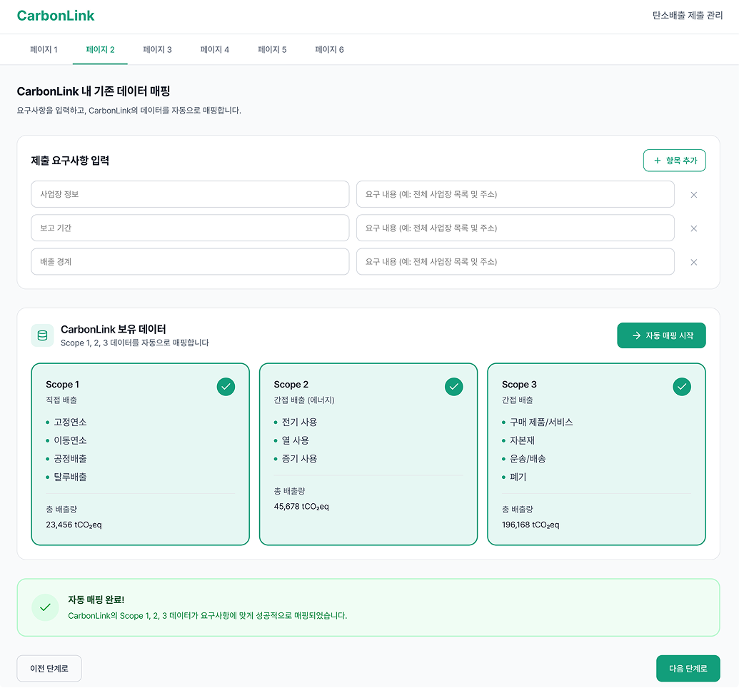The width and height of the screenshot is (739, 688).
Task: Select the 페이지 1 tab
Action: click(43, 49)
